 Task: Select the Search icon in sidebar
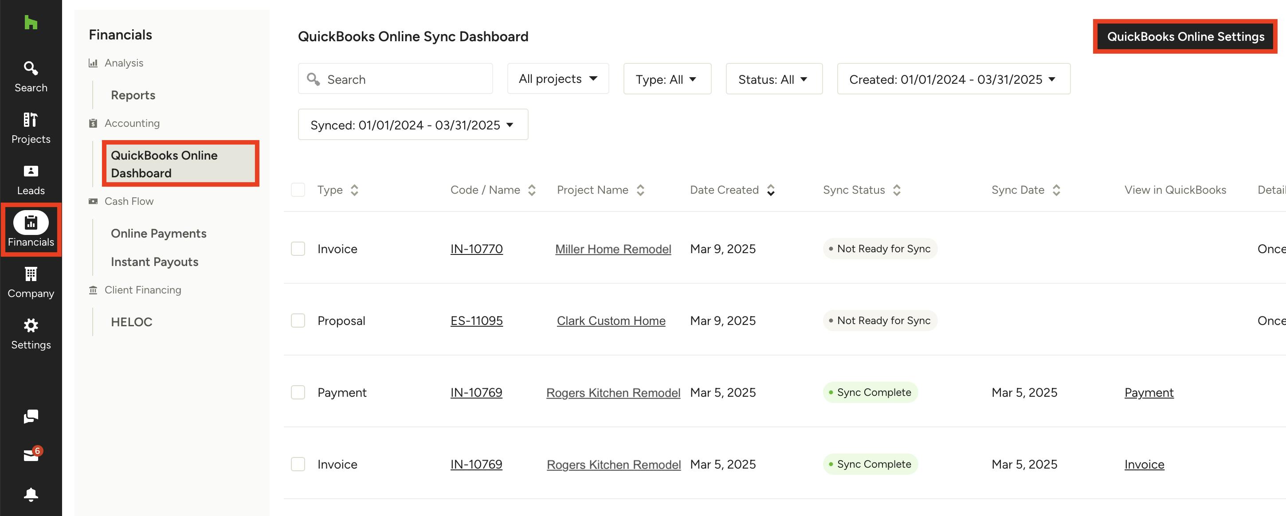coord(31,68)
